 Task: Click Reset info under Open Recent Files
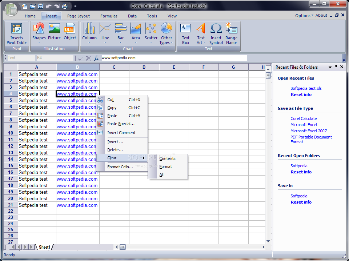point(301,95)
